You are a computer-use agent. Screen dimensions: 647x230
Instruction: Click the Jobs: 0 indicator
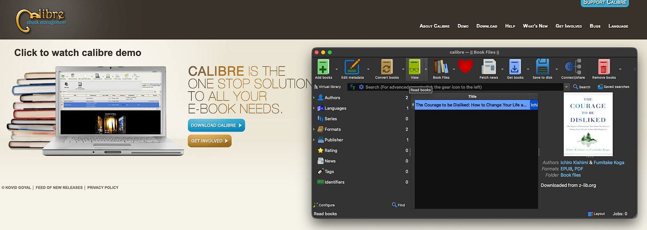620,214
